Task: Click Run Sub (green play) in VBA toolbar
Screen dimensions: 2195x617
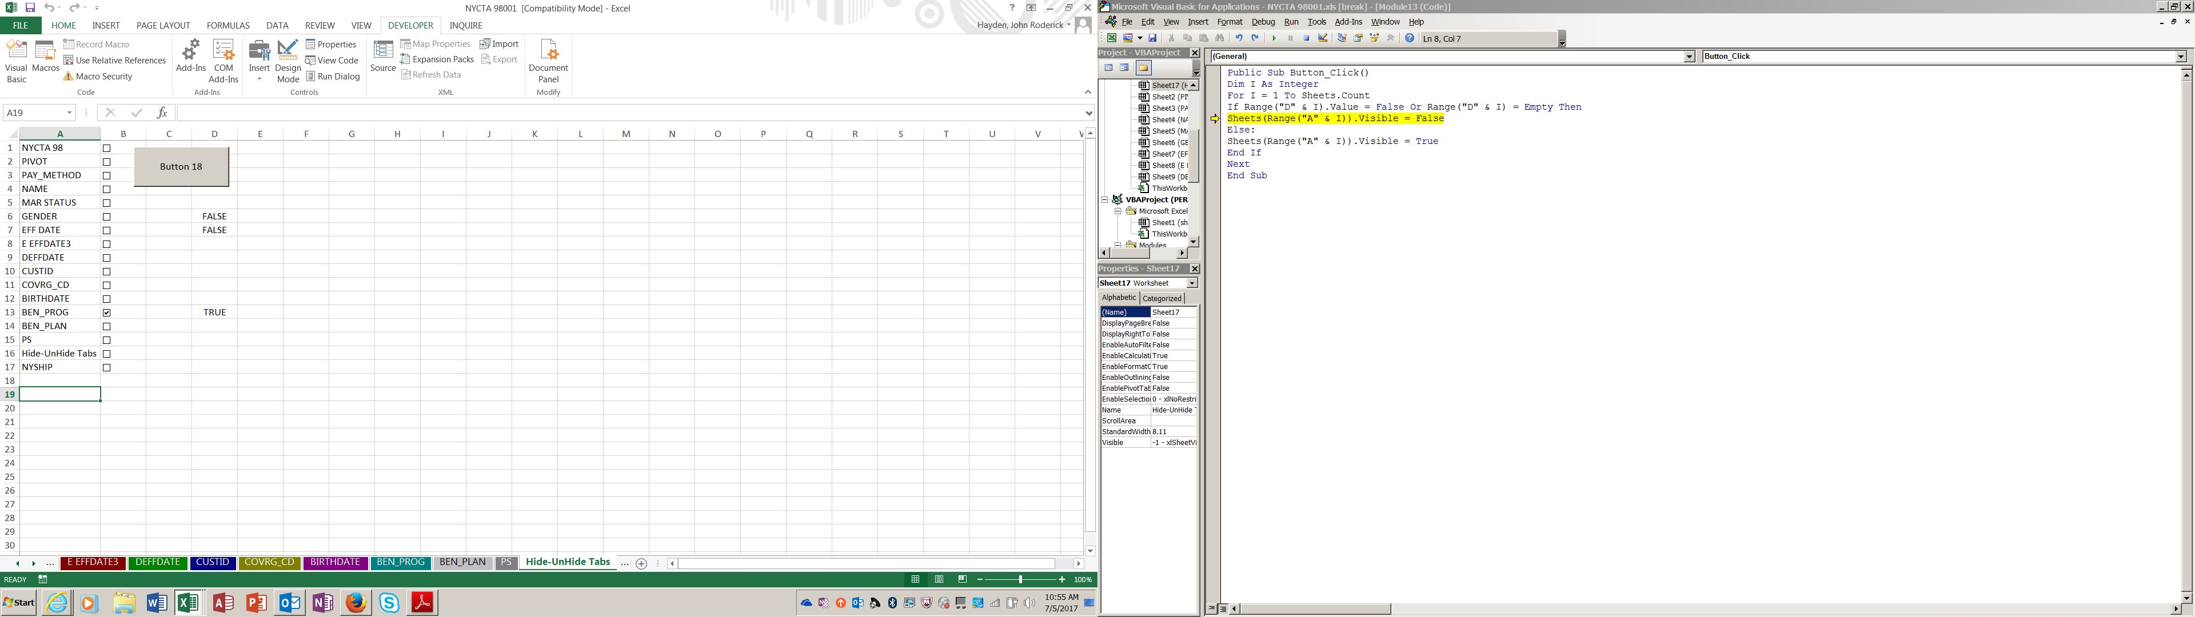Action: (1274, 38)
